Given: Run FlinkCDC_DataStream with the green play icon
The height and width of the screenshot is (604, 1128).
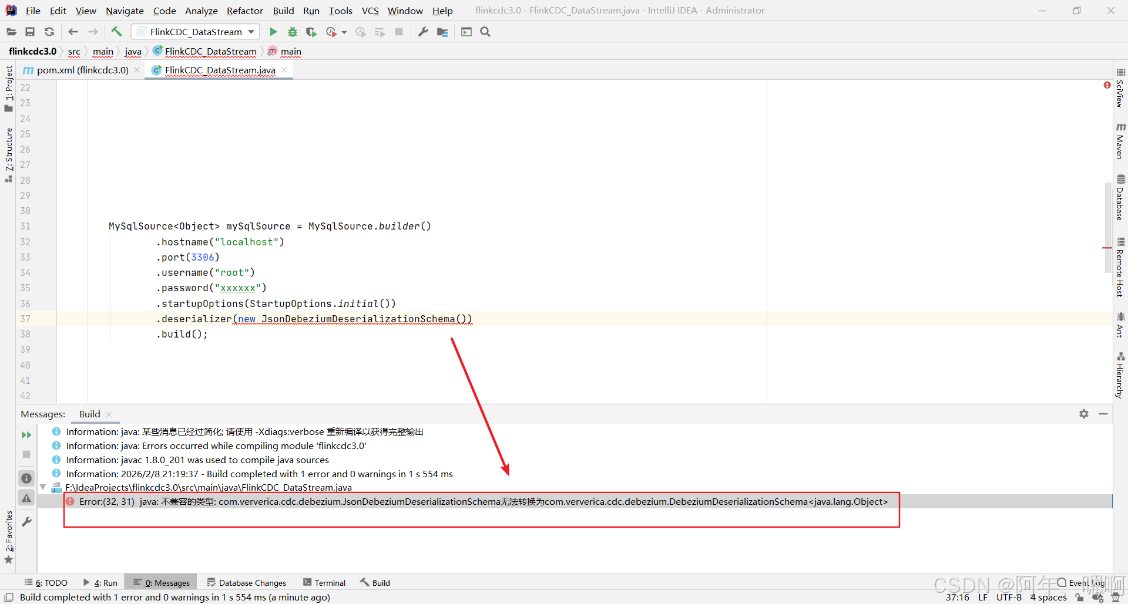Looking at the screenshot, I should coord(273,32).
